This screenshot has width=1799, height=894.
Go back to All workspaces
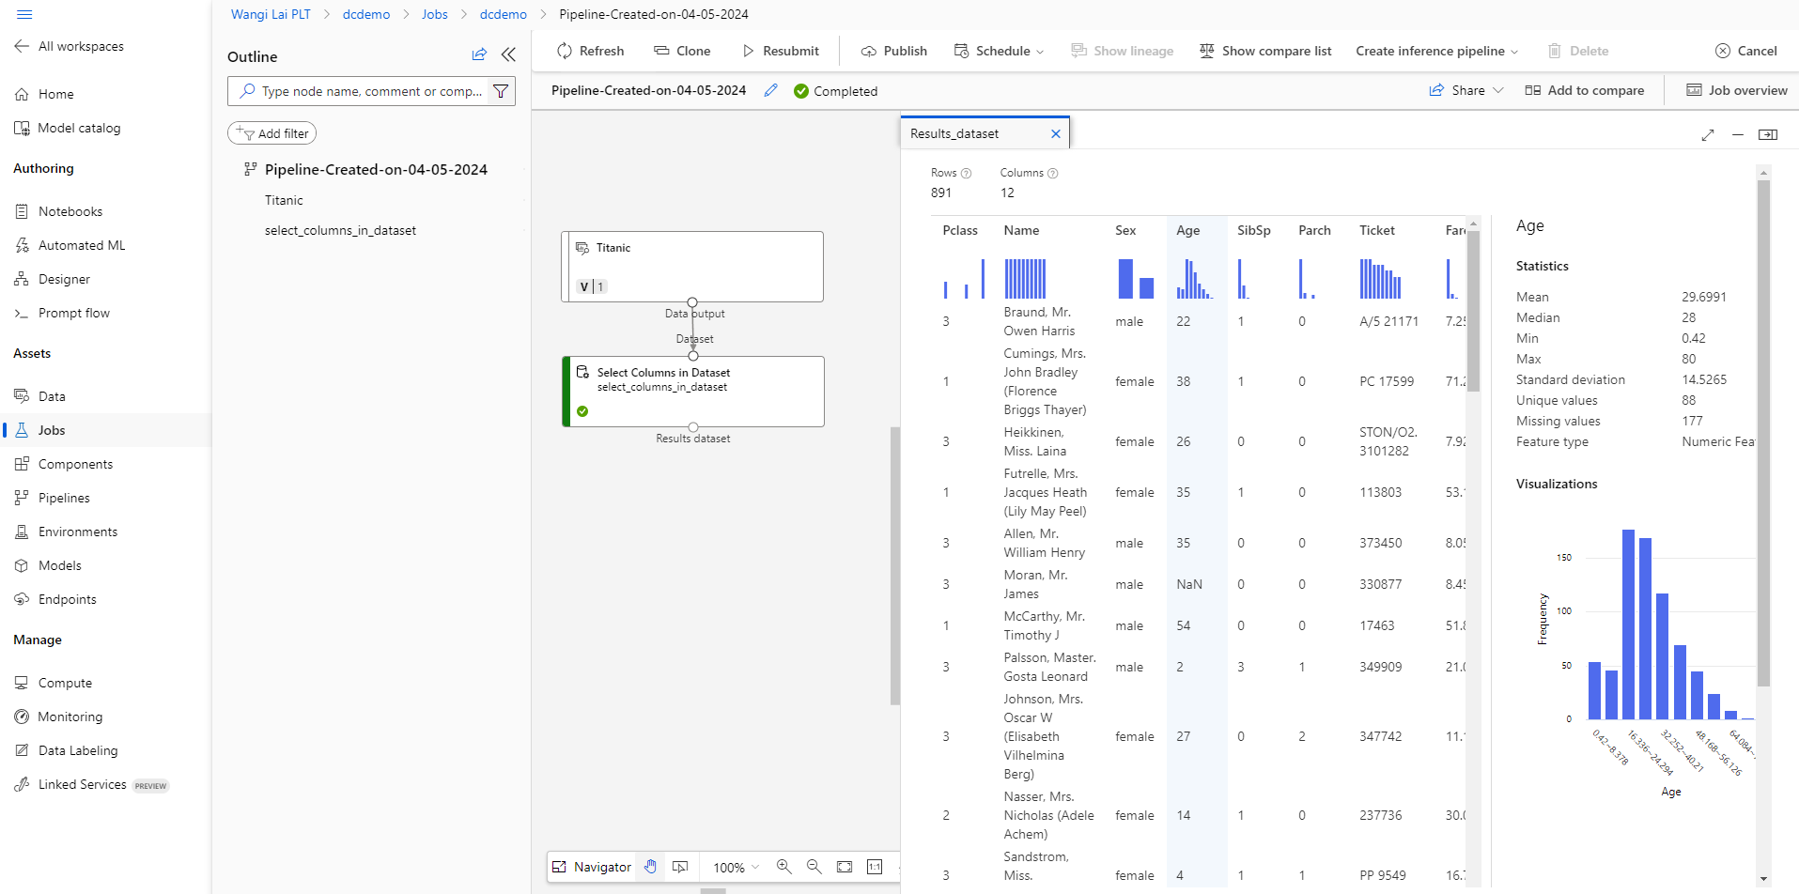click(x=70, y=46)
